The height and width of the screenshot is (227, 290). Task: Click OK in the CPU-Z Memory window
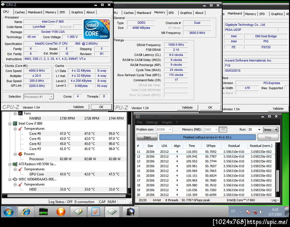point(210,107)
